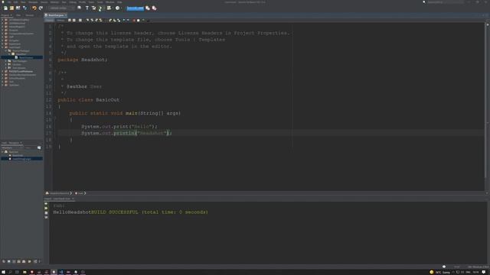
Task: Expand the Test Libraries node
Action: [5, 68]
